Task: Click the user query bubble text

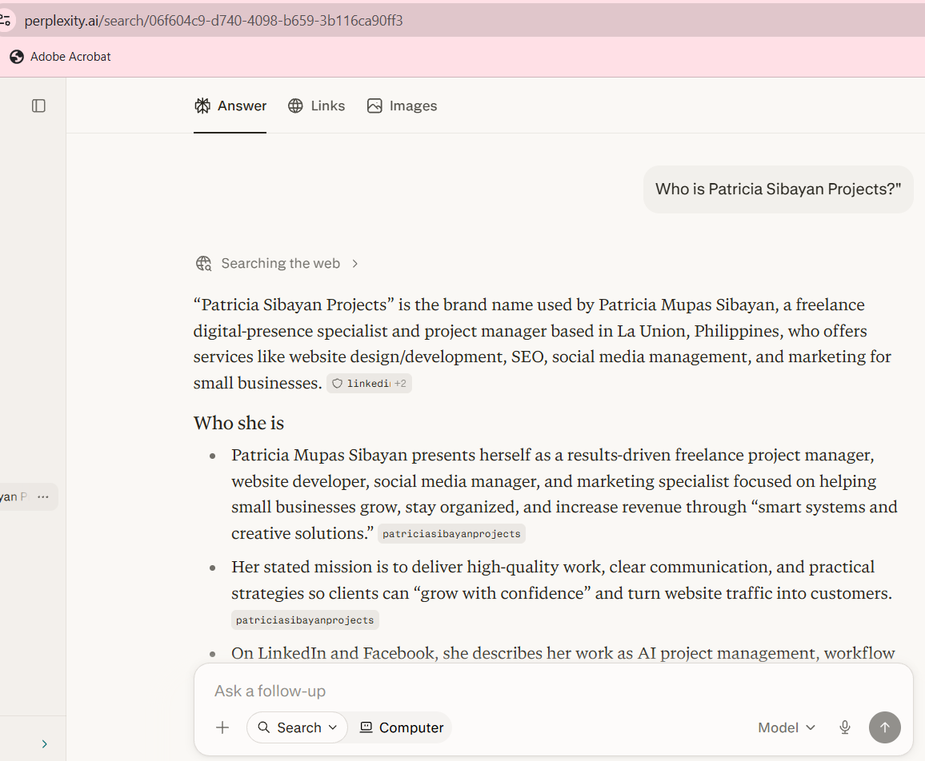Action: point(778,189)
